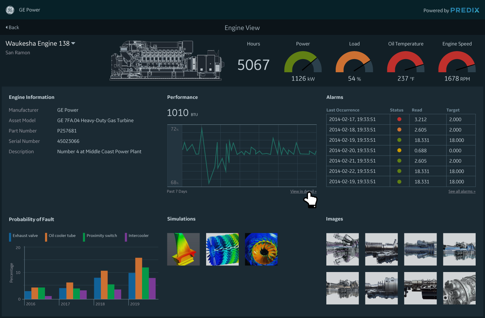
Task: Click the Target column header
Action: pos(453,110)
